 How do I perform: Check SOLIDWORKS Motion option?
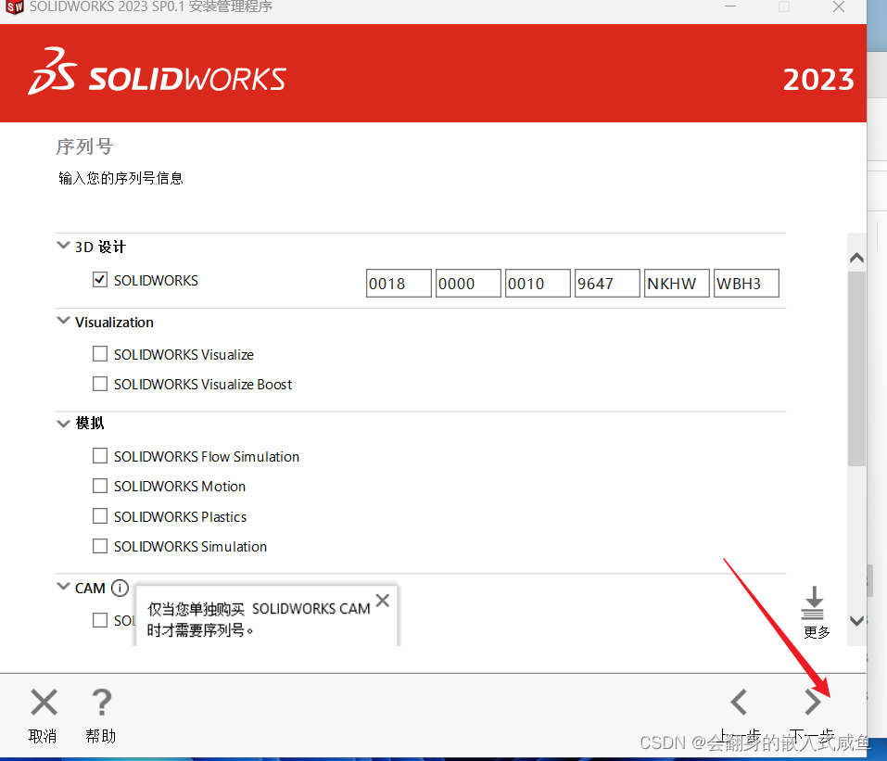tap(100, 486)
